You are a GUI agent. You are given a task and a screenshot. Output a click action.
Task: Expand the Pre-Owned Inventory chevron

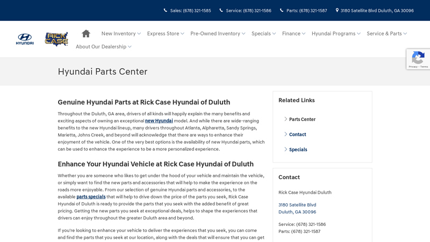pyautogui.click(x=243, y=34)
